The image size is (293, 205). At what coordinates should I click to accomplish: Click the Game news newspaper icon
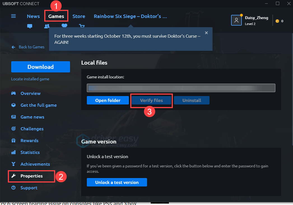tap(13, 117)
